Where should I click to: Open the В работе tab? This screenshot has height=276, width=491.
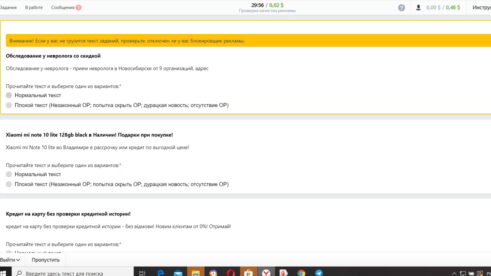[34, 7]
